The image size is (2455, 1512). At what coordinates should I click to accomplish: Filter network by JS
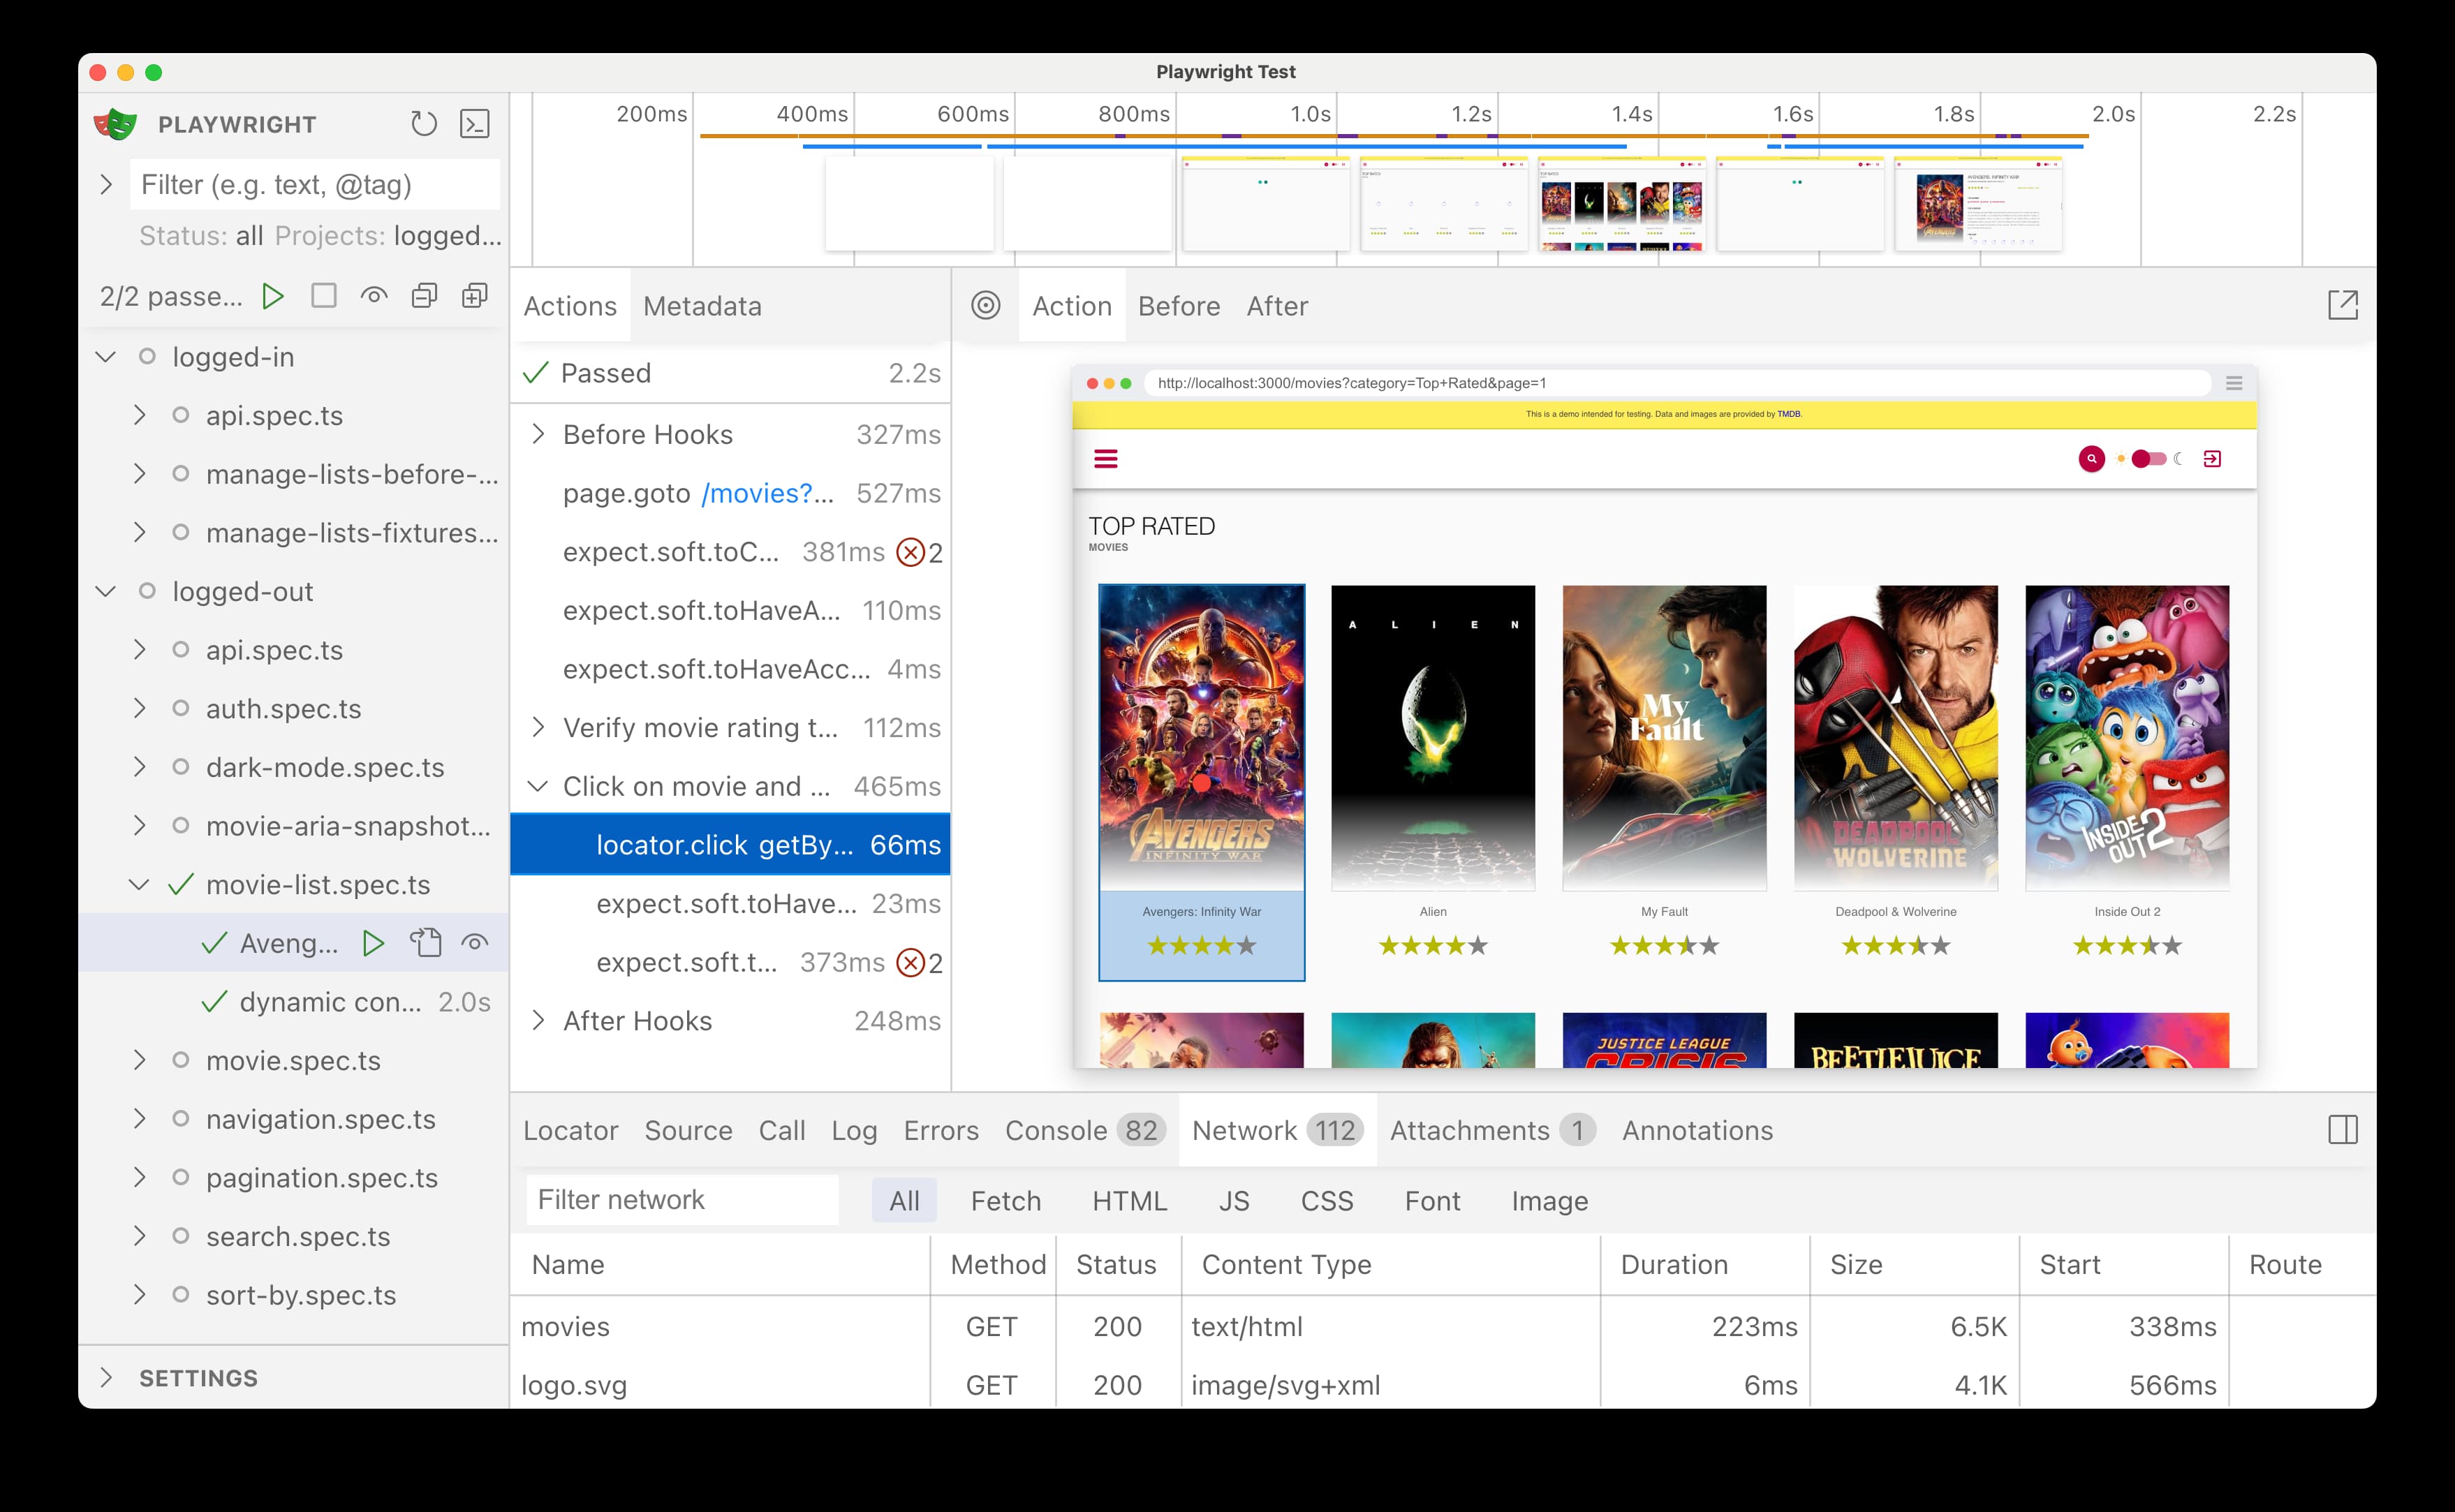1234,1200
